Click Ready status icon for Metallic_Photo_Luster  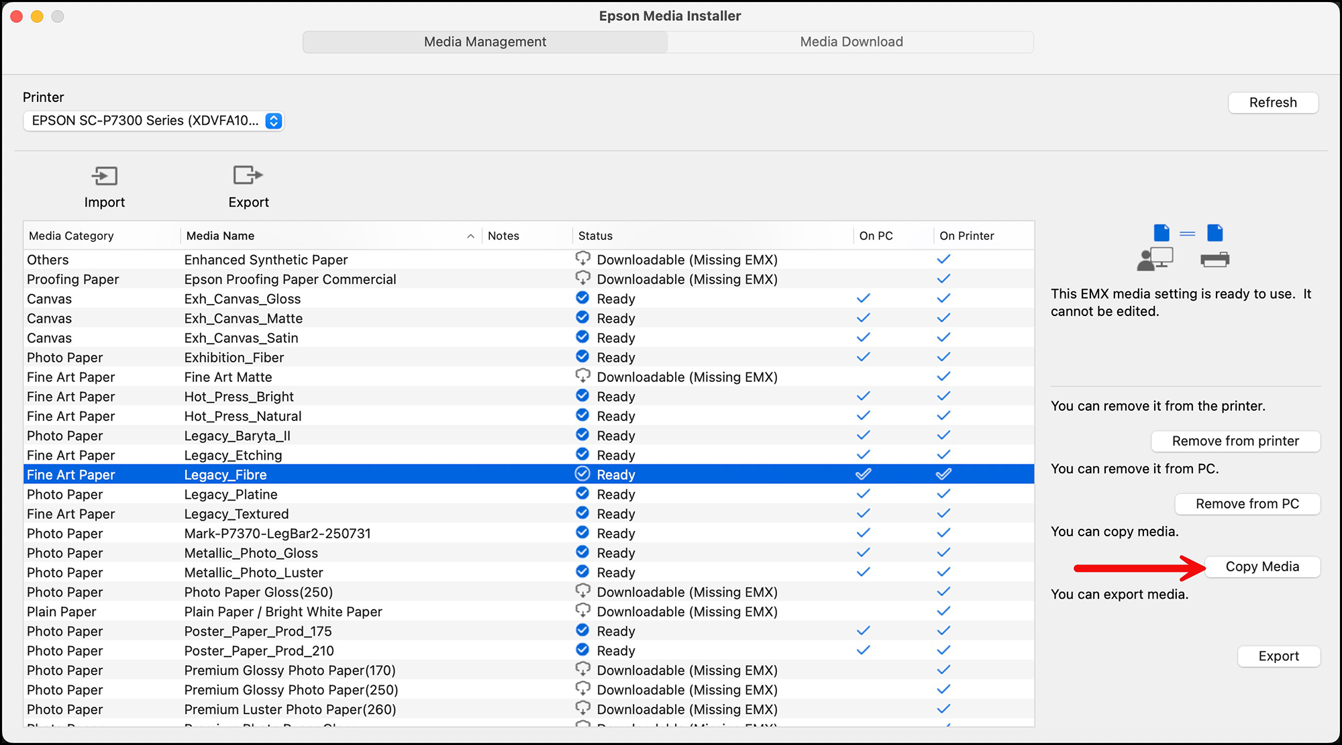coord(582,571)
